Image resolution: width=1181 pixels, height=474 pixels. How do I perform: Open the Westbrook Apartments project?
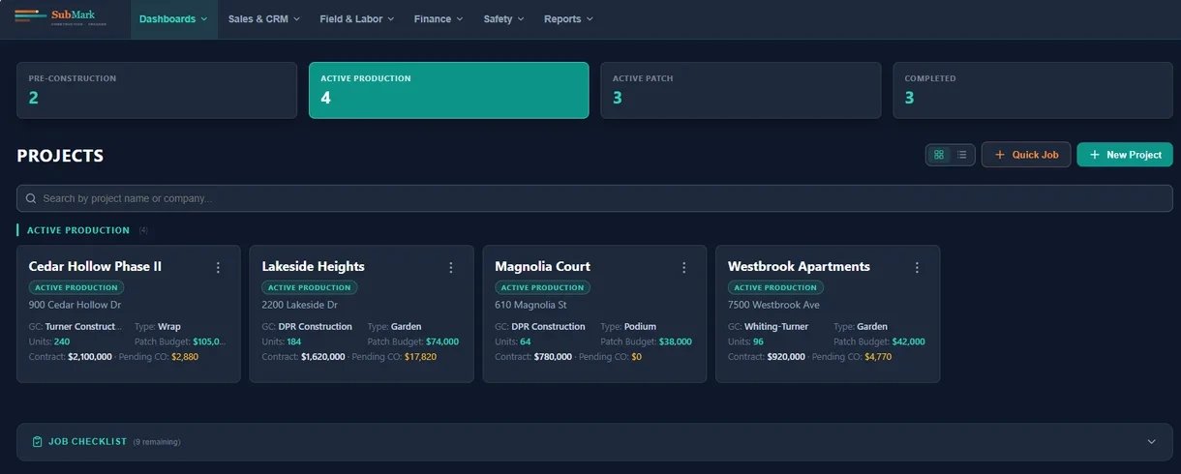click(x=799, y=266)
